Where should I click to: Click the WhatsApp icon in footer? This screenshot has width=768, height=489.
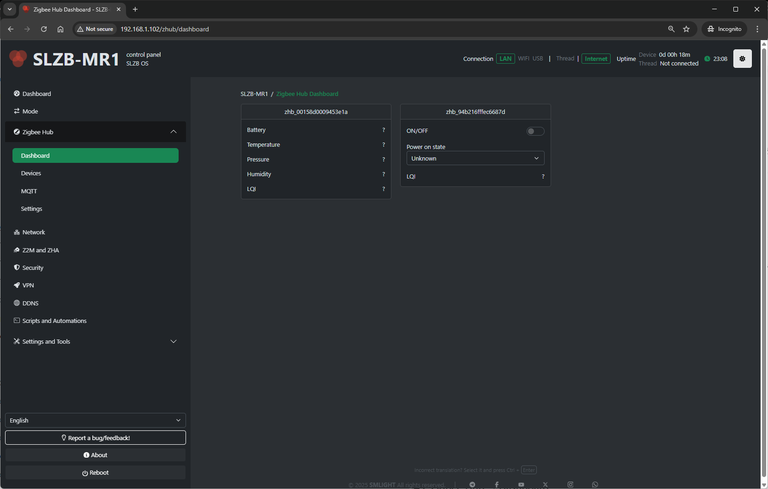point(595,484)
